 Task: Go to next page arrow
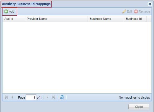48,97
